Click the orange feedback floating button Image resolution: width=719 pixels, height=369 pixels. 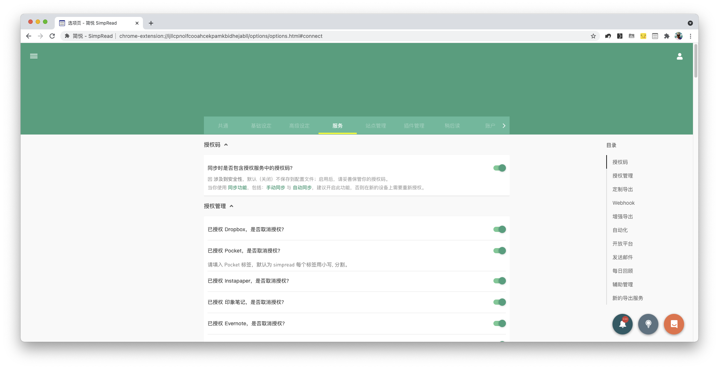pos(674,324)
